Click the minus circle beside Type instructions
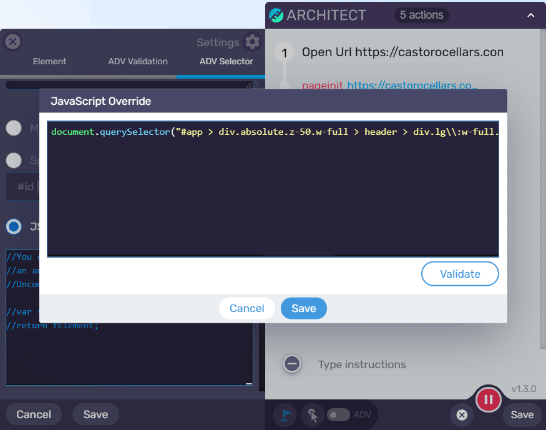Image resolution: width=546 pixels, height=430 pixels. (x=291, y=364)
